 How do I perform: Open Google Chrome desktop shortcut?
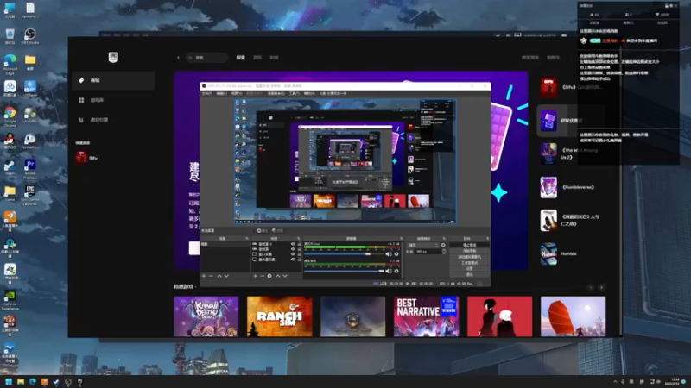(x=10, y=116)
